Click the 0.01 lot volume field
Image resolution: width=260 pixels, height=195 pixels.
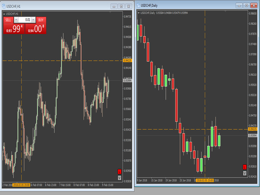coord(24,20)
